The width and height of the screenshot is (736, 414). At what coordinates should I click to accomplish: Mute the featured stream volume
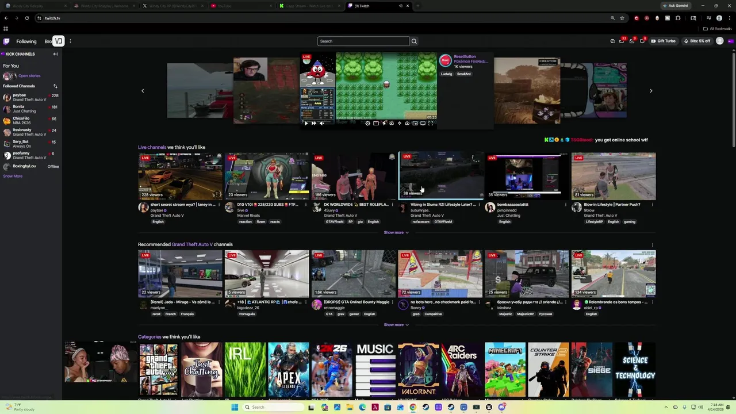click(321, 123)
